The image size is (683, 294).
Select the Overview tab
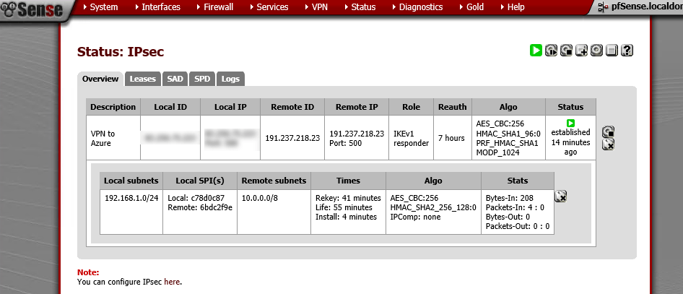(x=100, y=79)
